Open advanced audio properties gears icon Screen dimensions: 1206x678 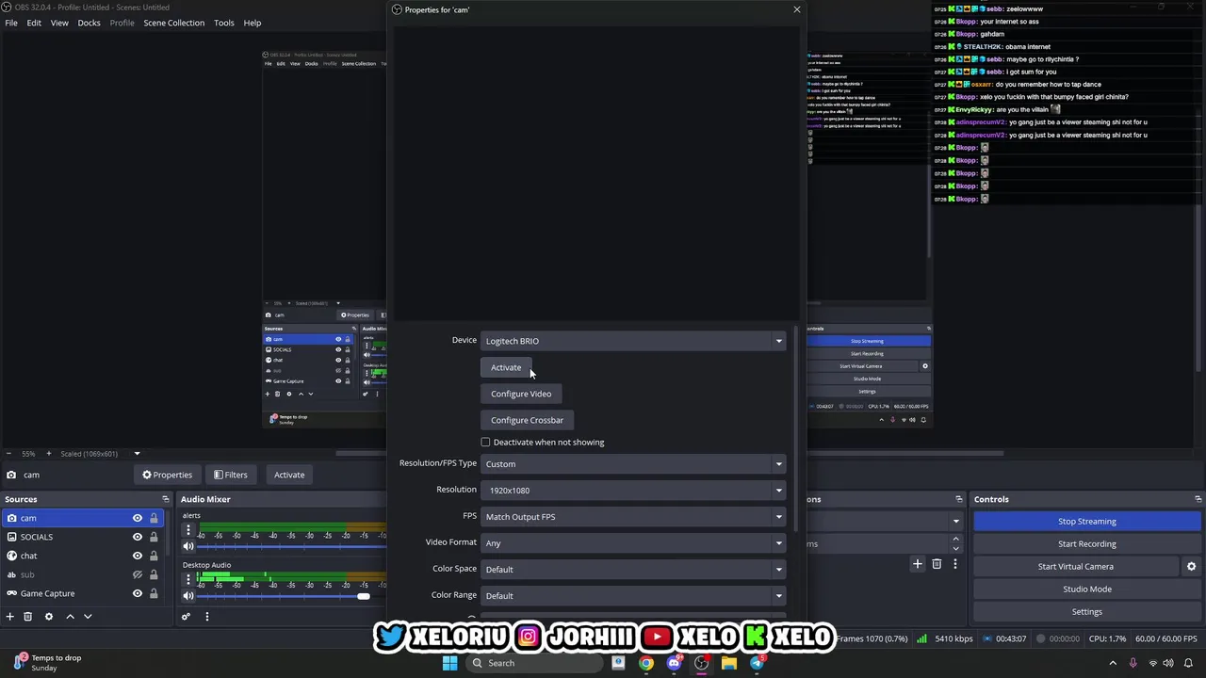186,616
